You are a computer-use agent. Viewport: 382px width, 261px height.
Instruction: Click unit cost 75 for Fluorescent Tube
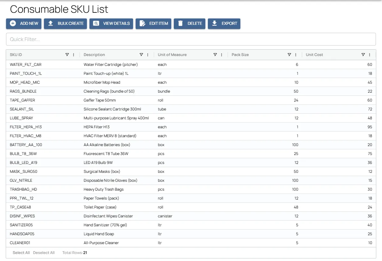339,154
